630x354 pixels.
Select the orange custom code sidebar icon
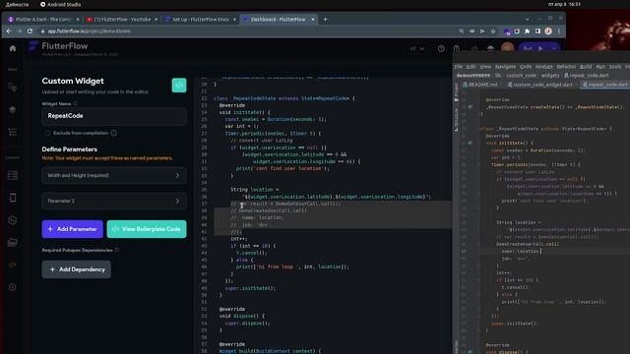13,265
